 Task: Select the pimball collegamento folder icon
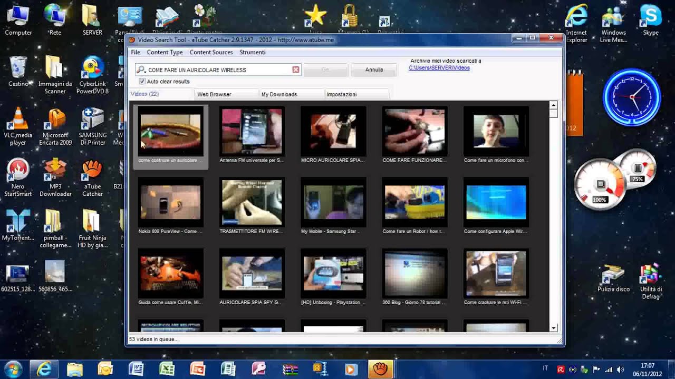click(55, 229)
